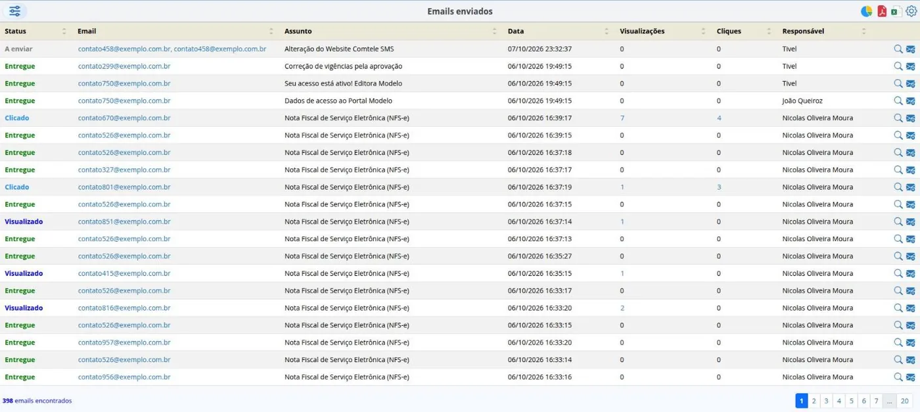The width and height of the screenshot is (920, 412).
Task: Open the filter options panel icon
Action: coord(14,11)
